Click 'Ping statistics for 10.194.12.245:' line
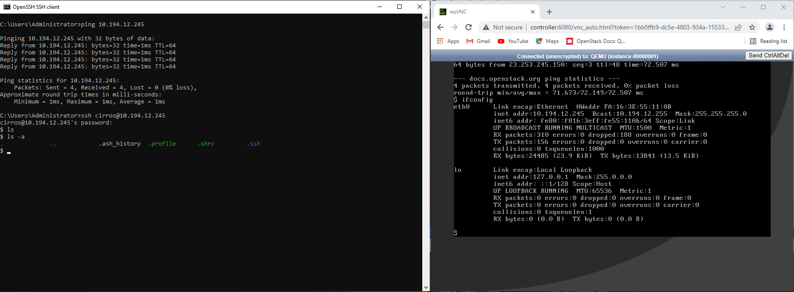The height and width of the screenshot is (292, 794). [x=60, y=81]
